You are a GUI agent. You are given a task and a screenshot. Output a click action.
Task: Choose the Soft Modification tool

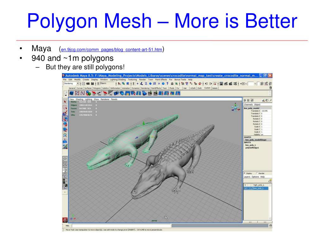[x=65, y=141]
